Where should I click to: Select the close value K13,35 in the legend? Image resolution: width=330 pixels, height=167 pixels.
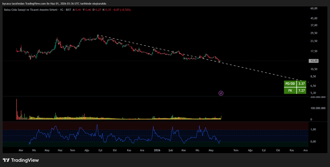coord(106,10)
